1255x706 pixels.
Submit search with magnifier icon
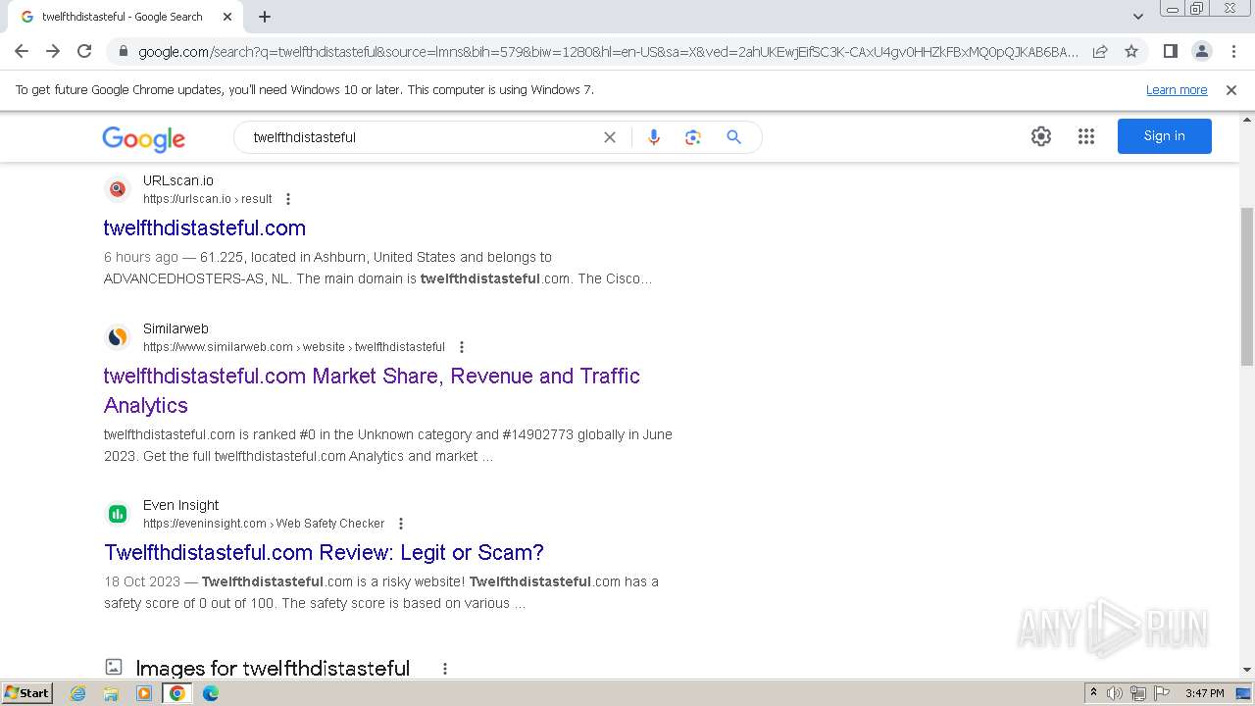coord(733,137)
